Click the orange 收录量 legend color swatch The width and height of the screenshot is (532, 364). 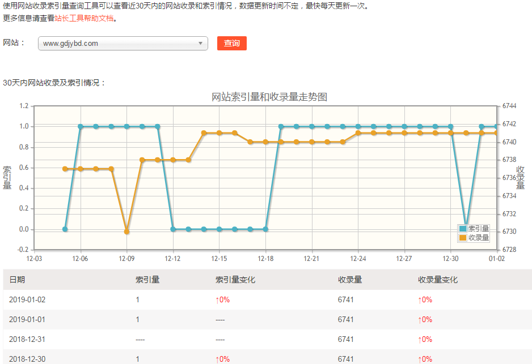click(x=463, y=238)
